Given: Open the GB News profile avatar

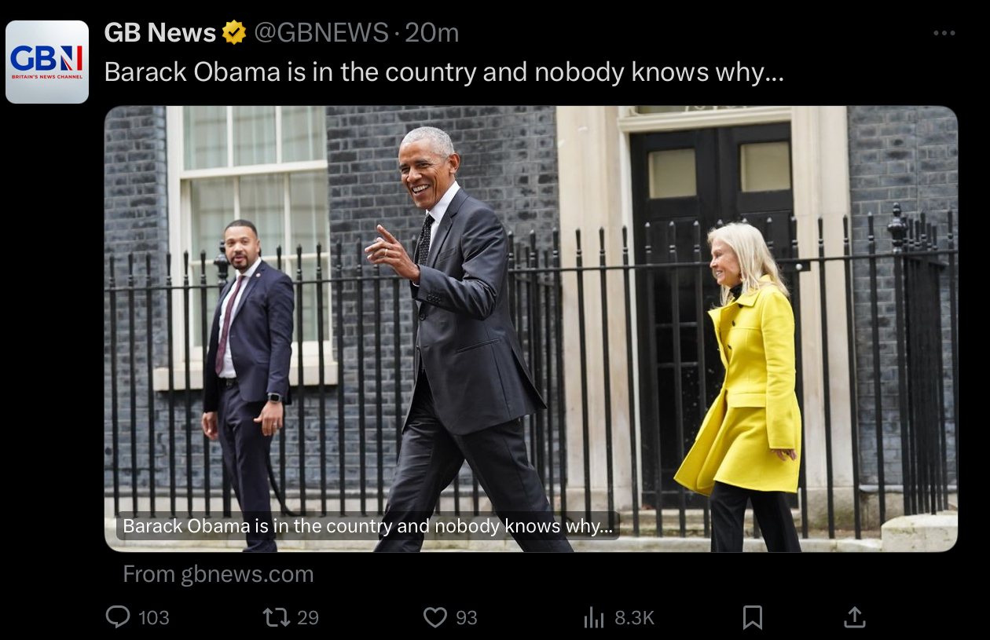Looking at the screenshot, I should (x=47, y=62).
